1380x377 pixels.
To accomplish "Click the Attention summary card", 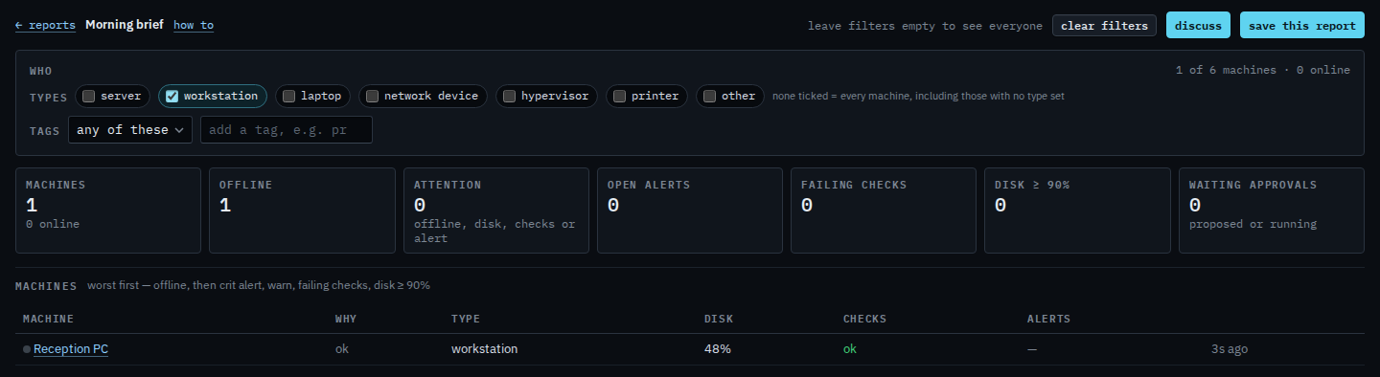I will pyautogui.click(x=495, y=211).
